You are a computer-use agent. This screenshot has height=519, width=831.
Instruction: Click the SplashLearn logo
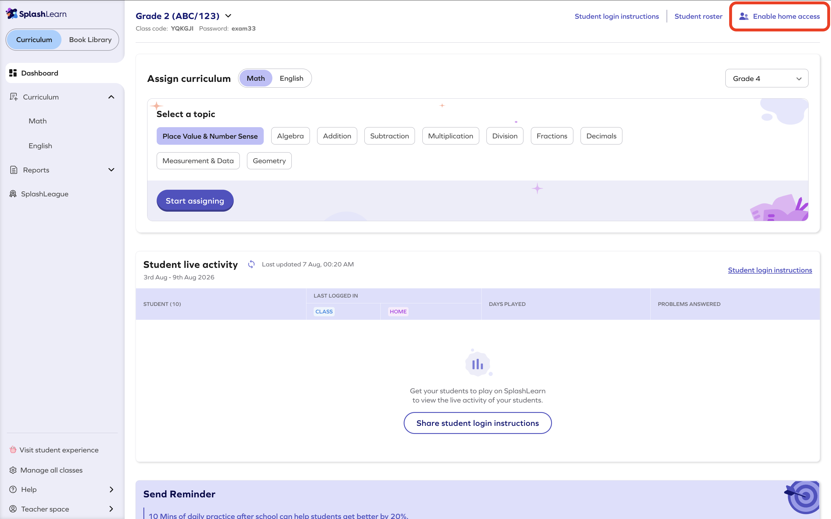36,14
